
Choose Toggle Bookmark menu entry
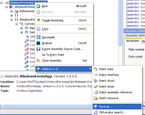(64, 20)
